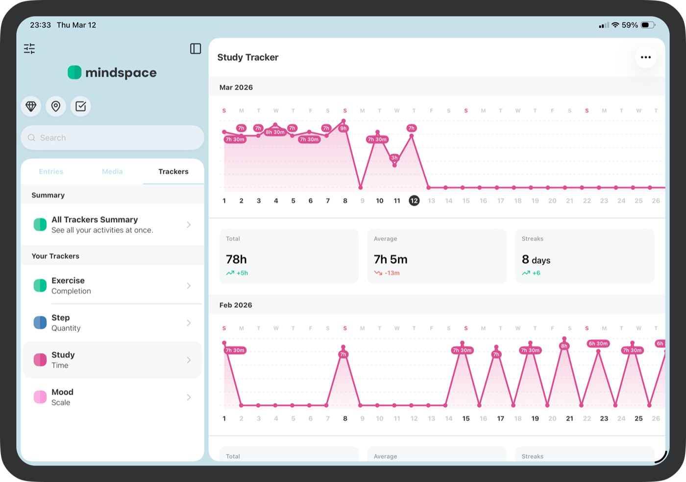Image resolution: width=686 pixels, height=482 pixels.
Task: Switch to the Entries tab
Action: point(51,171)
